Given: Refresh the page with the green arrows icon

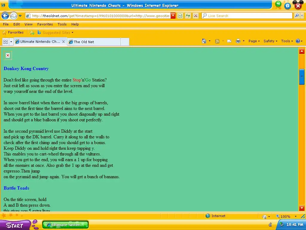Looking at the screenshot, I should [188, 16].
